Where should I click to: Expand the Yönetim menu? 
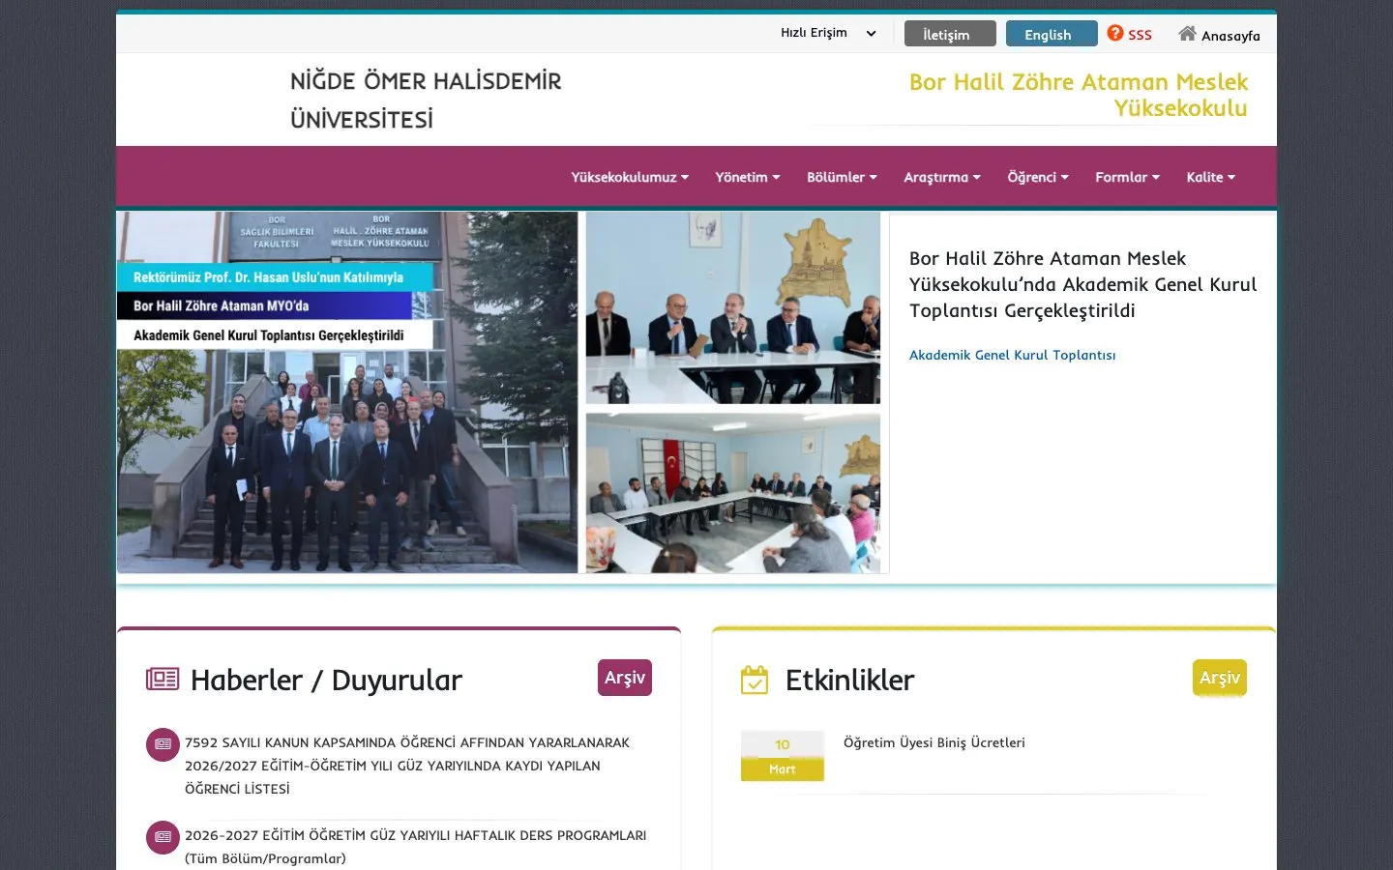[x=748, y=177]
